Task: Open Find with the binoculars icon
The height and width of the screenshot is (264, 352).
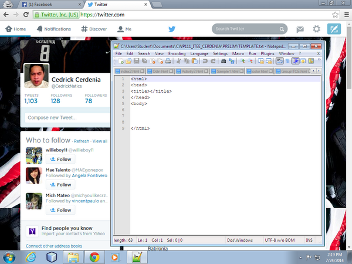Action: click(224, 61)
